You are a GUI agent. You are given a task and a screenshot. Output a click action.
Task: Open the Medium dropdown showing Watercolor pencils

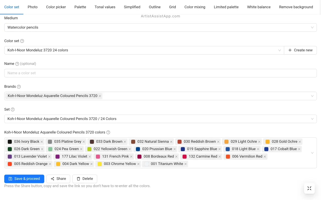point(160,27)
